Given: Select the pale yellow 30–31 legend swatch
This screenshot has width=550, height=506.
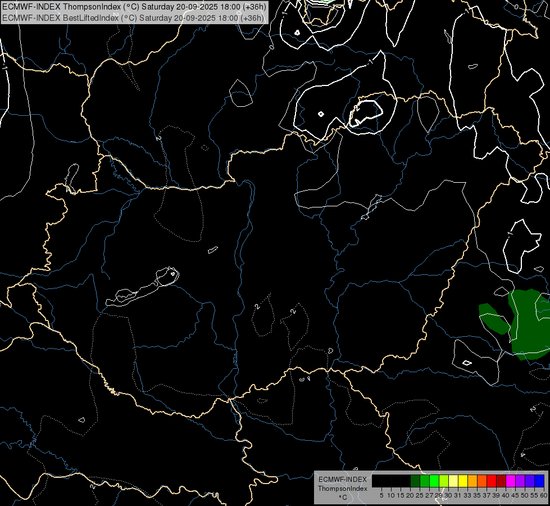Looking at the screenshot, I should pos(453,481).
